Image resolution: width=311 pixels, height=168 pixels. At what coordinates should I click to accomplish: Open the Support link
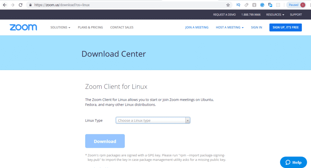pos(296,15)
